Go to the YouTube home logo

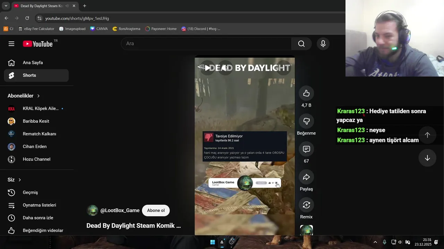(38, 44)
